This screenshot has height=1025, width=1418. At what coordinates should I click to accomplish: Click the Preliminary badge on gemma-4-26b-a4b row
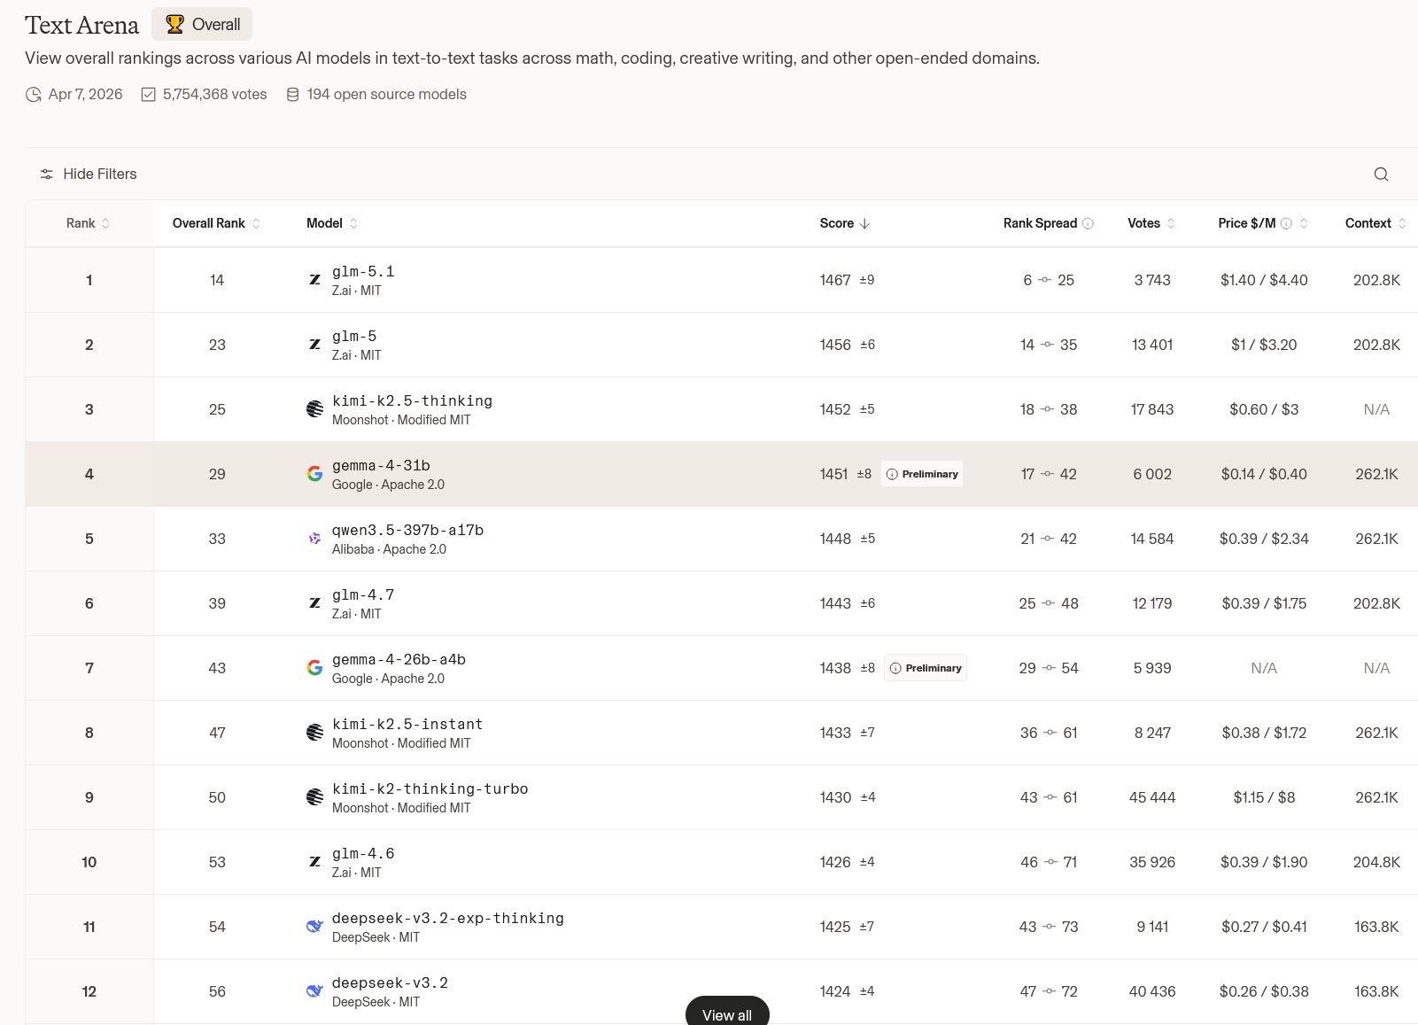926,668
